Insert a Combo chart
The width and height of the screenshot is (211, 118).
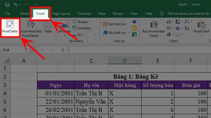[188, 28]
